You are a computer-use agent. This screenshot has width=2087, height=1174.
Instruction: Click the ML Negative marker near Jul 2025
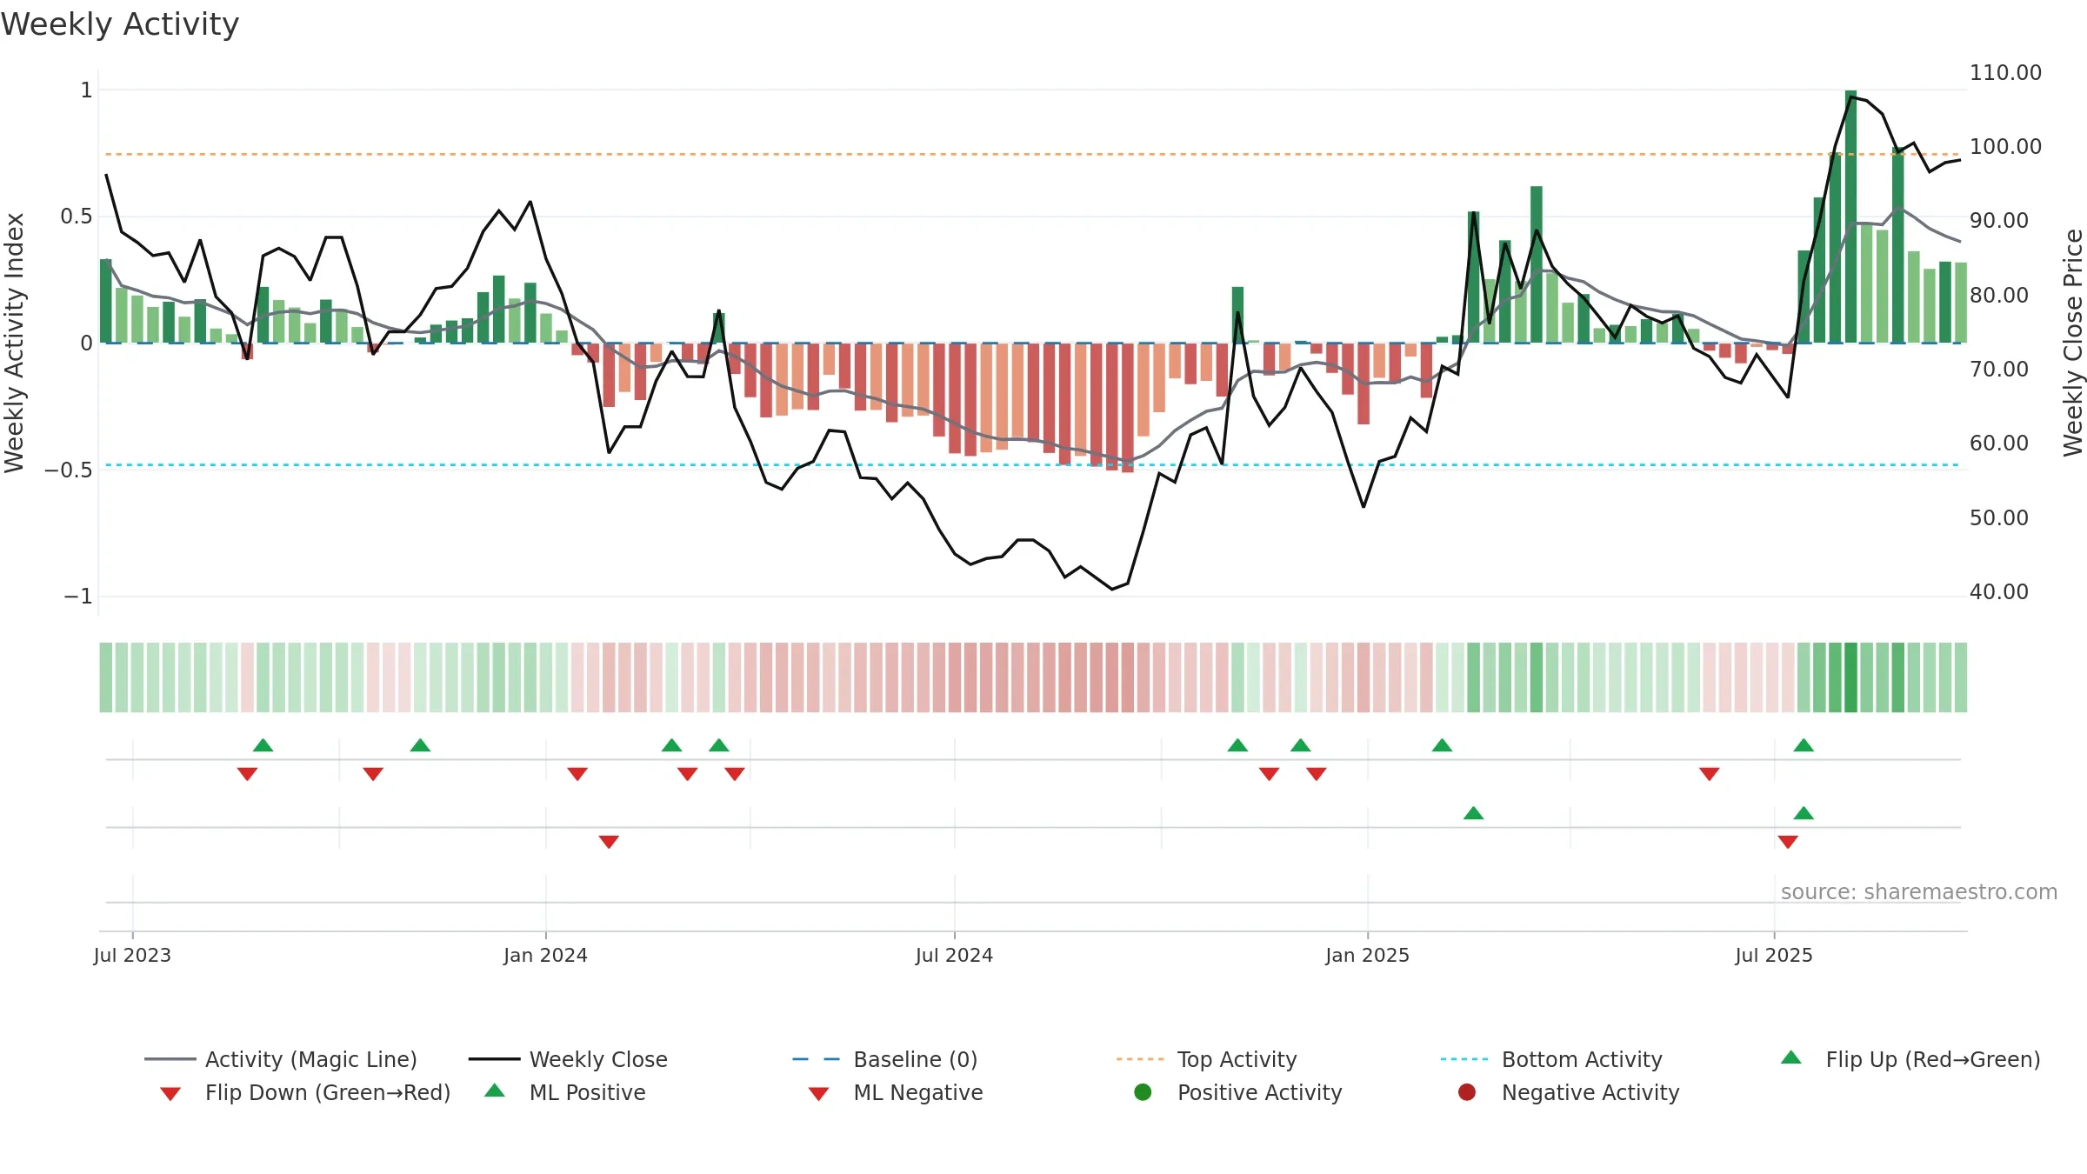1788,841
